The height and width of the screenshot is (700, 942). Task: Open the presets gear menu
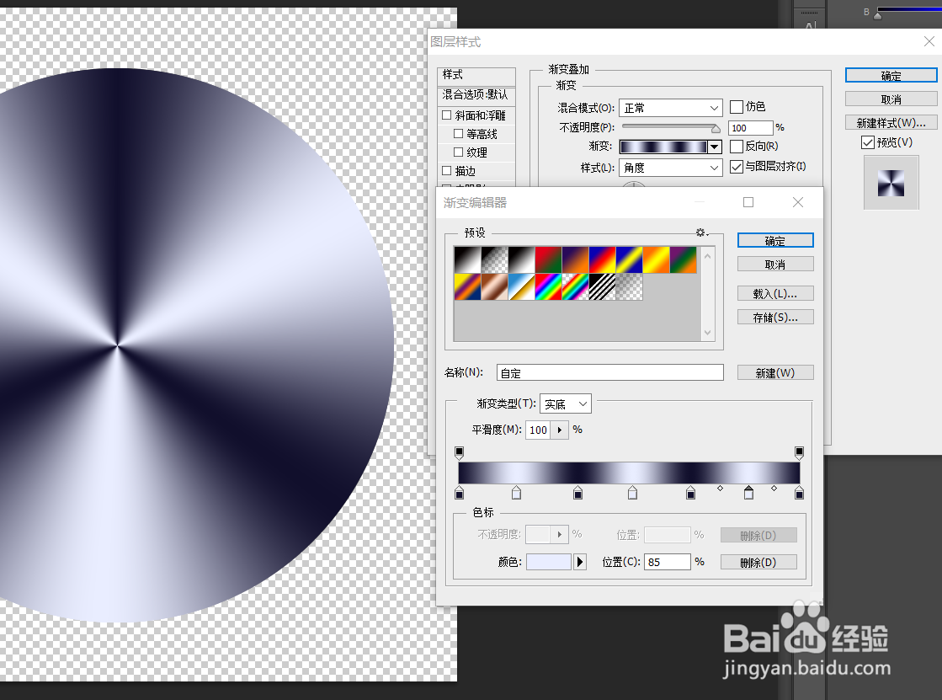point(702,232)
